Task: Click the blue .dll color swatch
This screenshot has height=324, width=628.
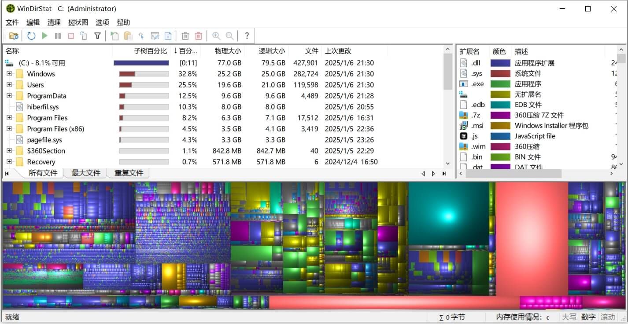Action: [x=500, y=63]
